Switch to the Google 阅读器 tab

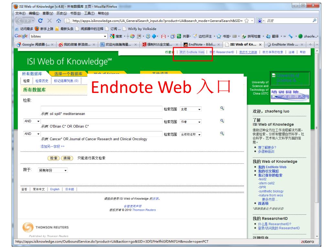click(x=35, y=45)
